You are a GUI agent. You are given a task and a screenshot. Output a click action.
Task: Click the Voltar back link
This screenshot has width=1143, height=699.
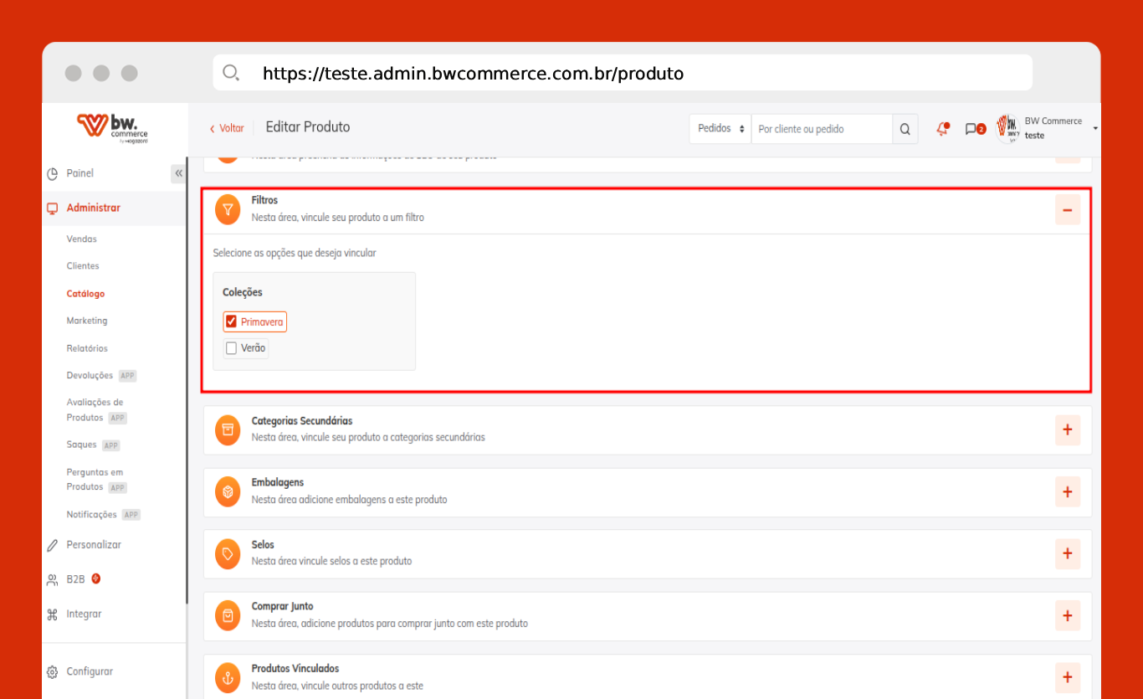[x=227, y=128]
